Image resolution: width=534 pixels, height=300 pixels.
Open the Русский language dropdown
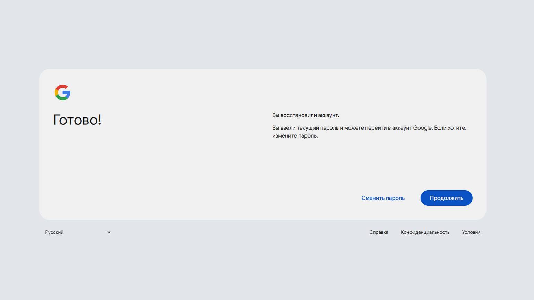click(x=78, y=232)
